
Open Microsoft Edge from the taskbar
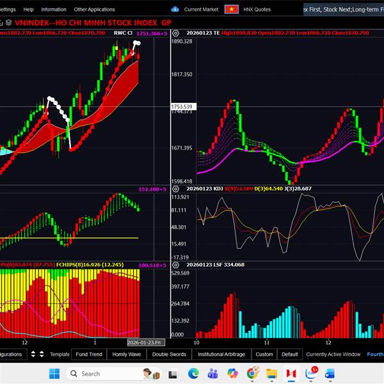193,373
